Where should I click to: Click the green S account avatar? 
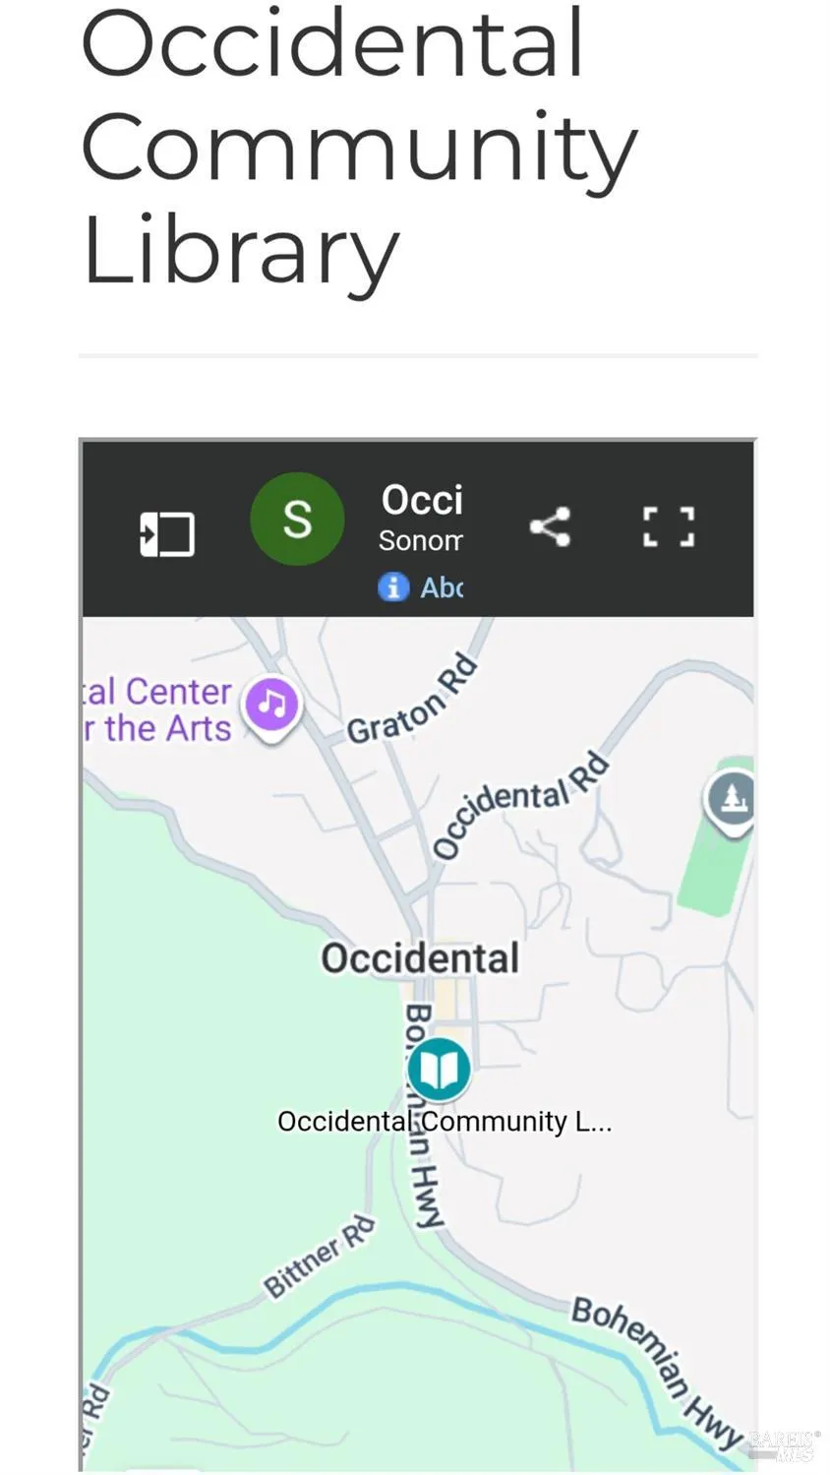click(x=297, y=519)
